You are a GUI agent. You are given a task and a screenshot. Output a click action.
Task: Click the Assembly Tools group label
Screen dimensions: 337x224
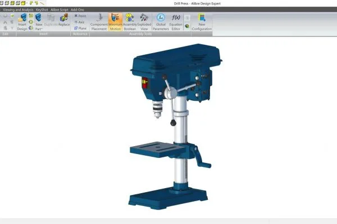coord(140,34)
